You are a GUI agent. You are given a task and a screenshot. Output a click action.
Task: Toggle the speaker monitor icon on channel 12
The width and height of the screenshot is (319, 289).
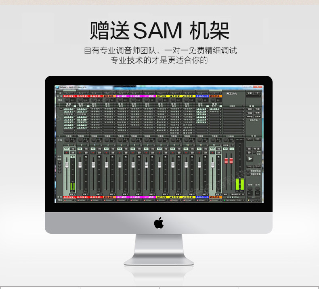coord(218,157)
